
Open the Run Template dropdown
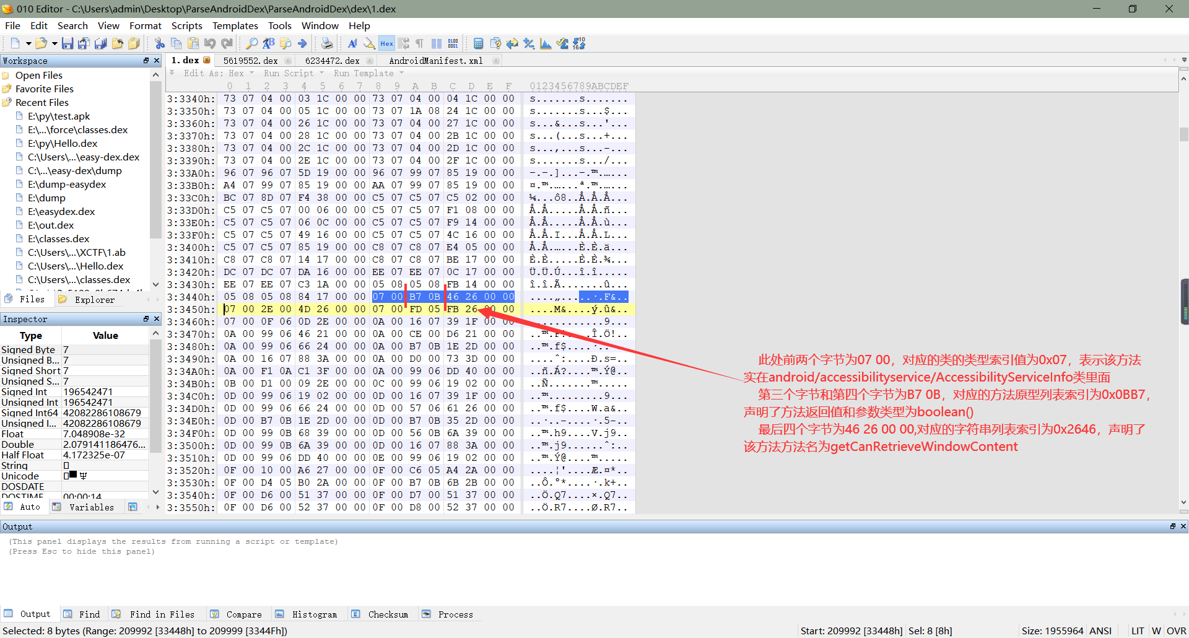369,73
